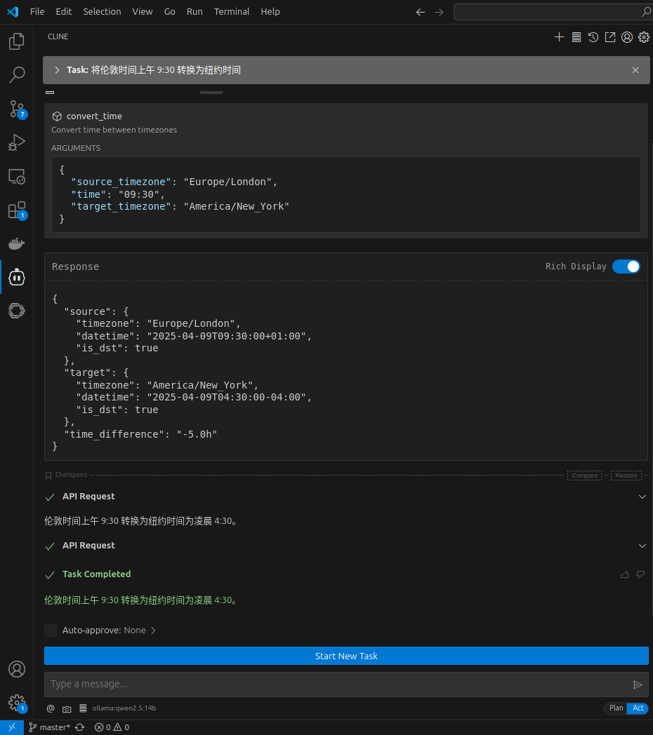Expand the second API Request chevron
Screen dimensions: 653x735
[x=642, y=546]
